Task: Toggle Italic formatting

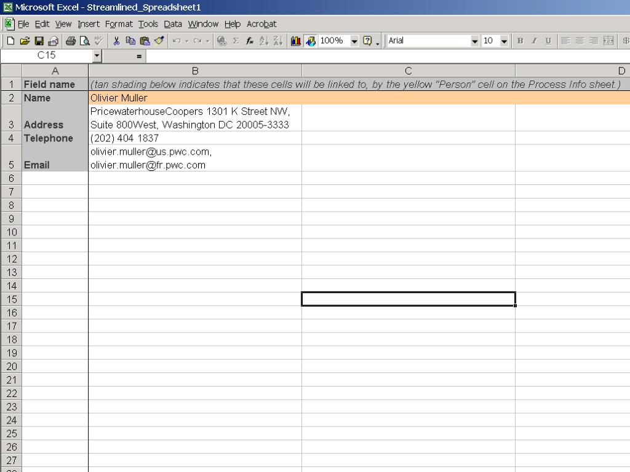Action: coord(535,41)
